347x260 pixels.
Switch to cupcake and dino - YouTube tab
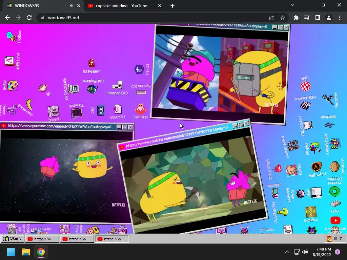pyautogui.click(x=124, y=6)
